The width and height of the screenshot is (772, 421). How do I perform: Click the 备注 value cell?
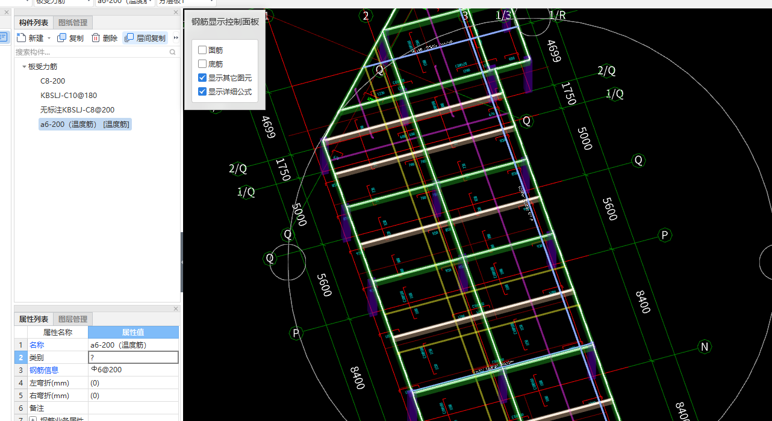[133, 408]
